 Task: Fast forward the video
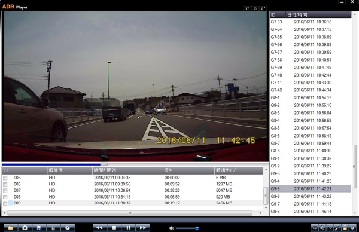142,228
